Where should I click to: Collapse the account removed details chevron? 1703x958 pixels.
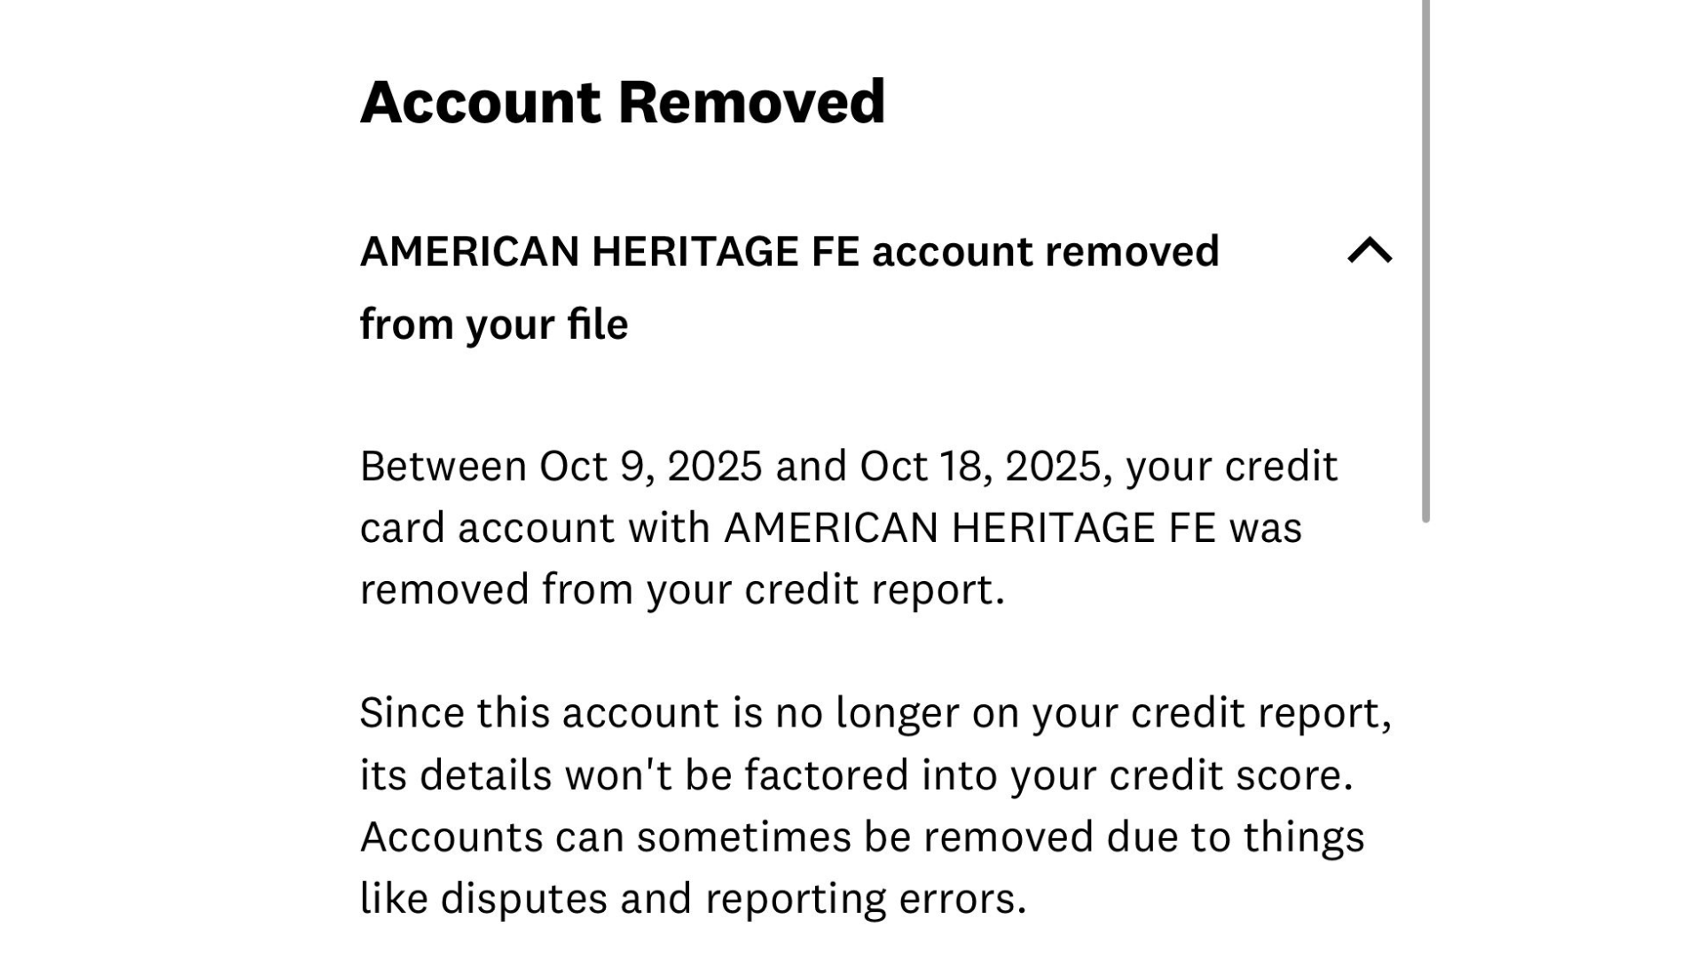[x=1369, y=251]
